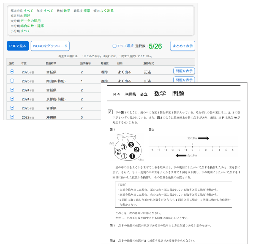The width and height of the screenshot is (256, 248).
Task: Change the 年度 filter value すべて
Action: (48, 11)
